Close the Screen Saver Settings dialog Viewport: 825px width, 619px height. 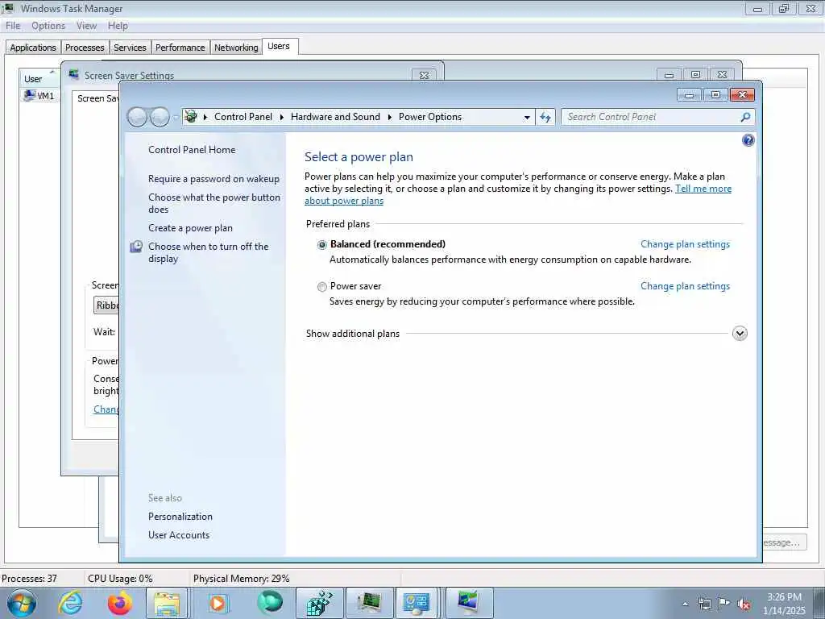(424, 75)
